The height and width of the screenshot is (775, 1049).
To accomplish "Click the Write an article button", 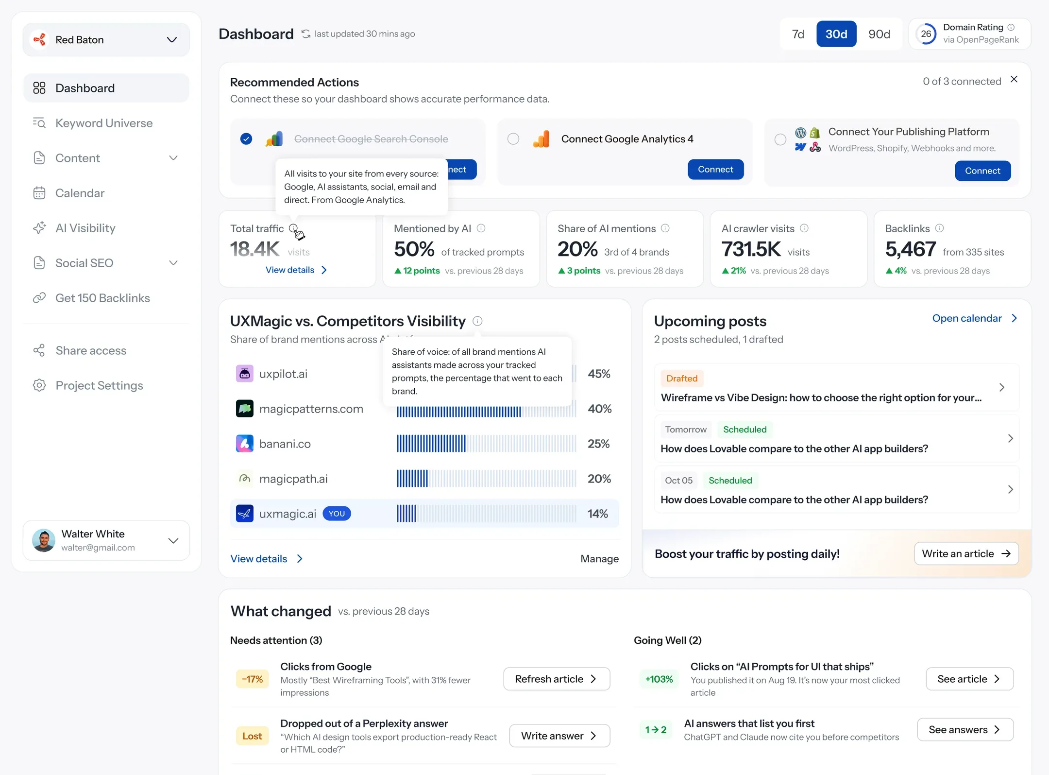I will 966,553.
